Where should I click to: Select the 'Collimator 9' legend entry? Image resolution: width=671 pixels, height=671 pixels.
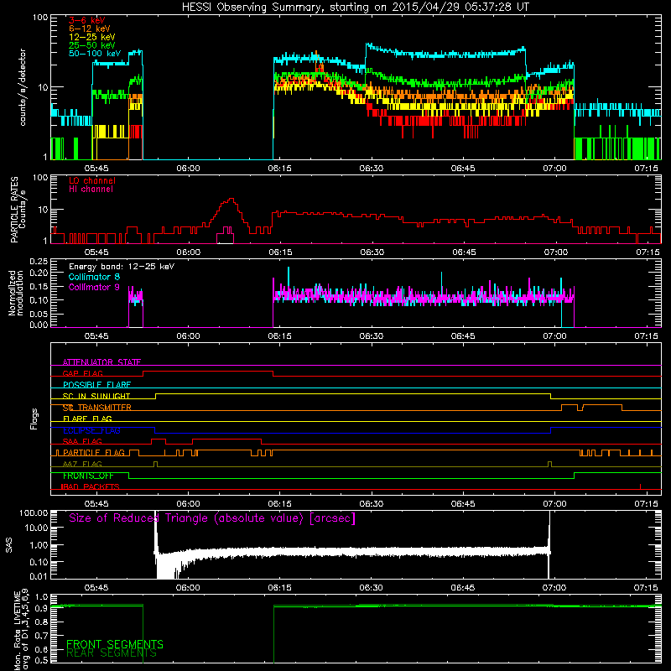click(x=94, y=287)
